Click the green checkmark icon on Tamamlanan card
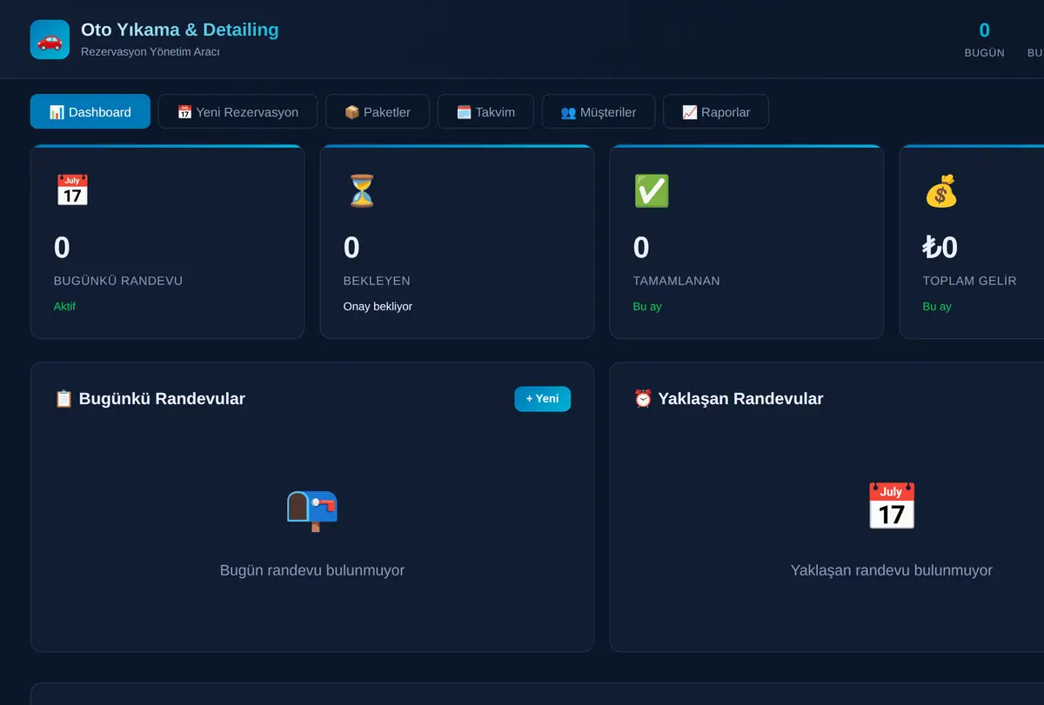Viewport: 1044px width, 705px height. pos(652,190)
